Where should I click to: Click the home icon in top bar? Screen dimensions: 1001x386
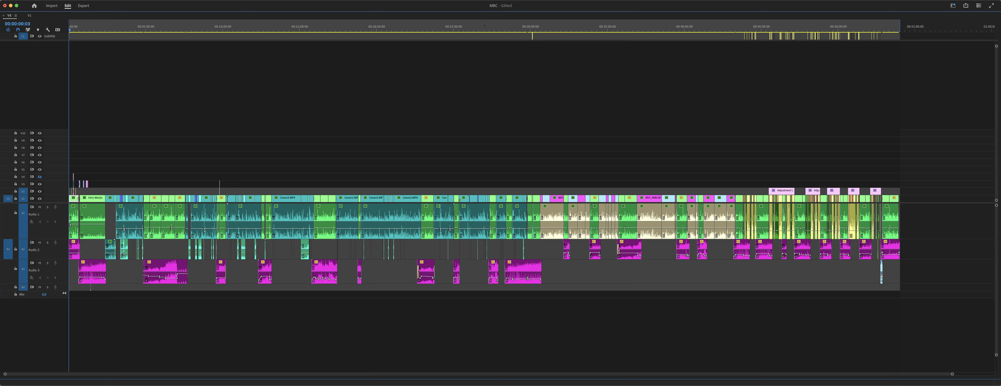click(x=34, y=5)
